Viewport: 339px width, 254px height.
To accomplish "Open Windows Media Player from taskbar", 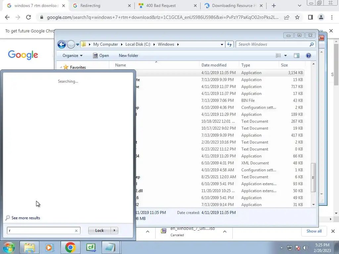I will click(49, 247).
